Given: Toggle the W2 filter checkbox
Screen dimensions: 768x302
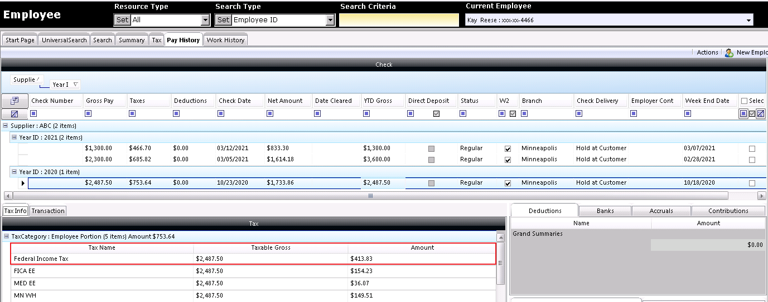Looking at the screenshot, I should point(513,113).
